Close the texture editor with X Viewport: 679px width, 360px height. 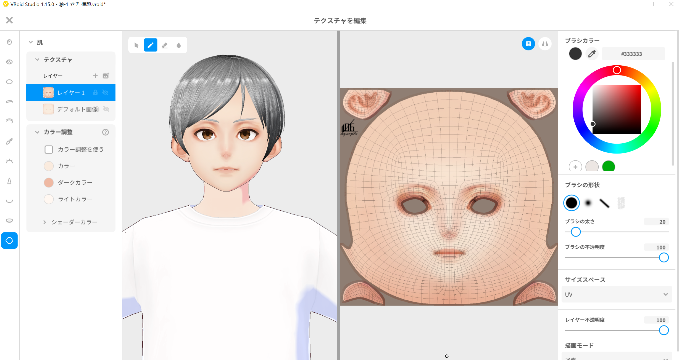(9, 20)
